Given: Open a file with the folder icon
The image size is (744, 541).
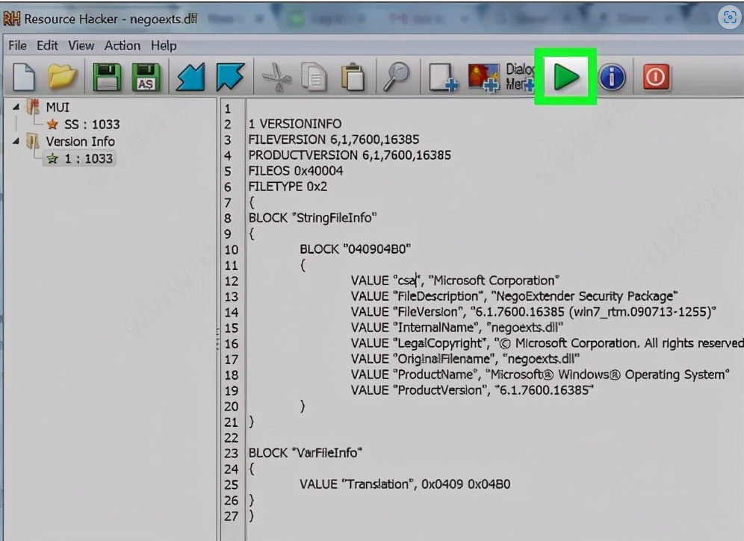Looking at the screenshot, I should pos(63,77).
